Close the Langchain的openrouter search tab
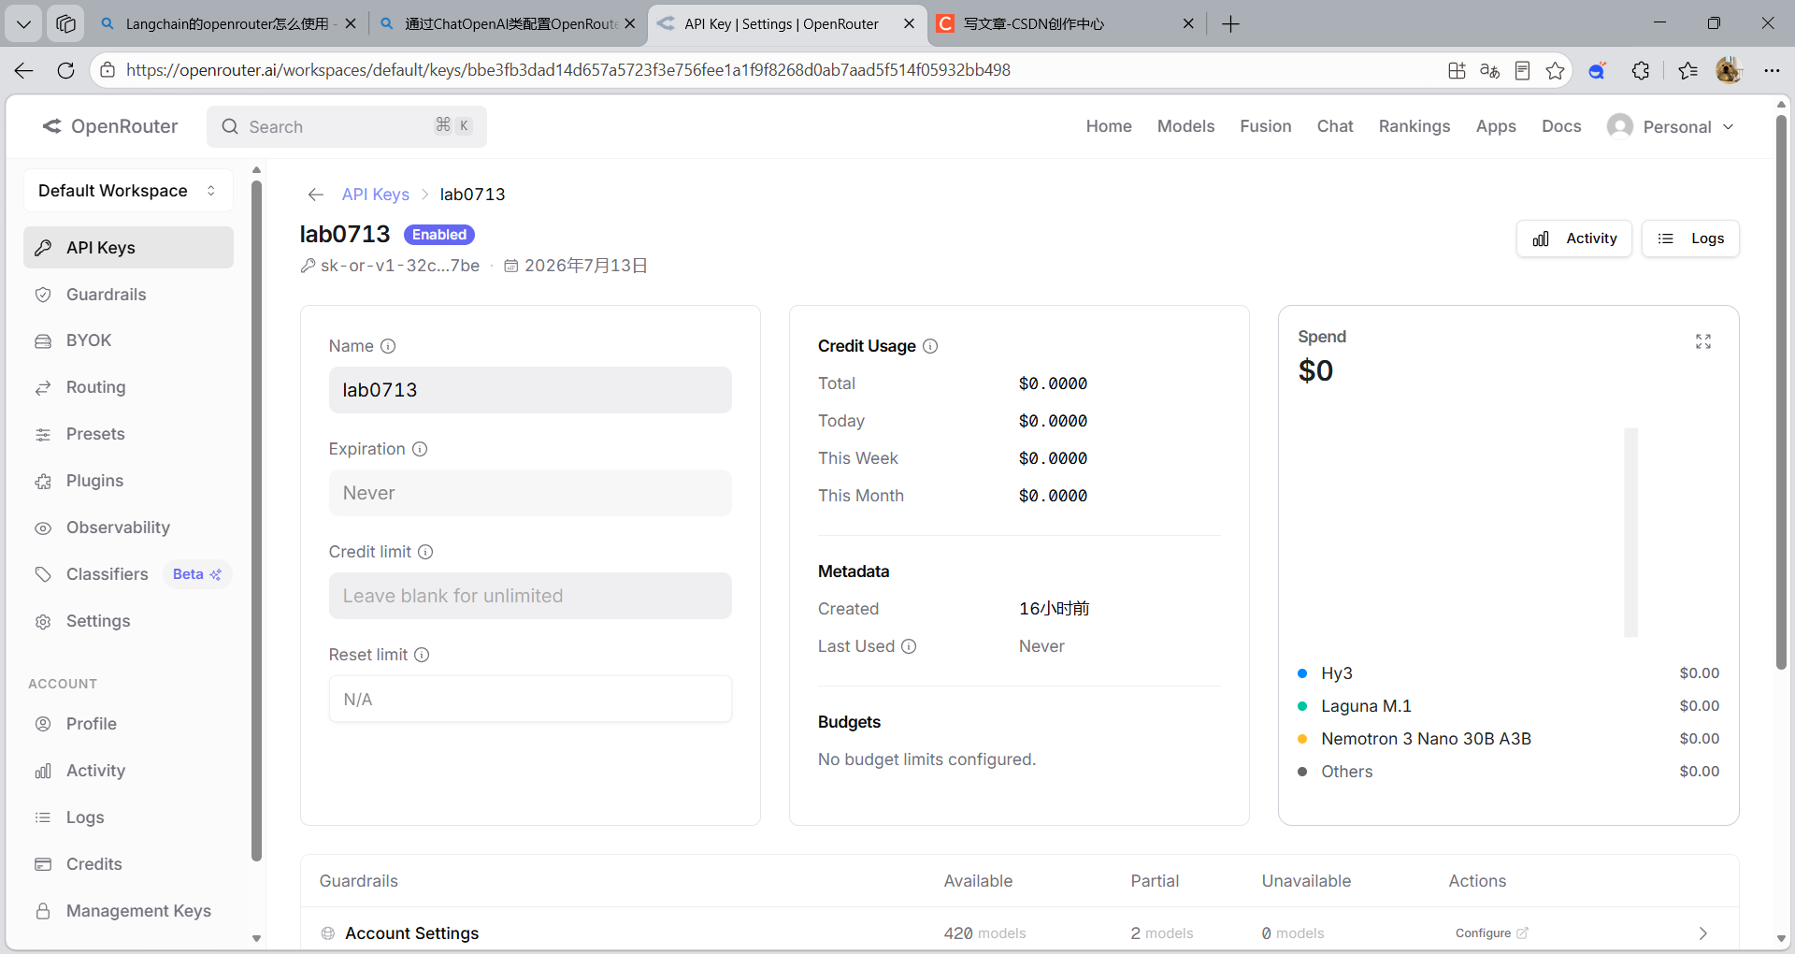 (351, 23)
